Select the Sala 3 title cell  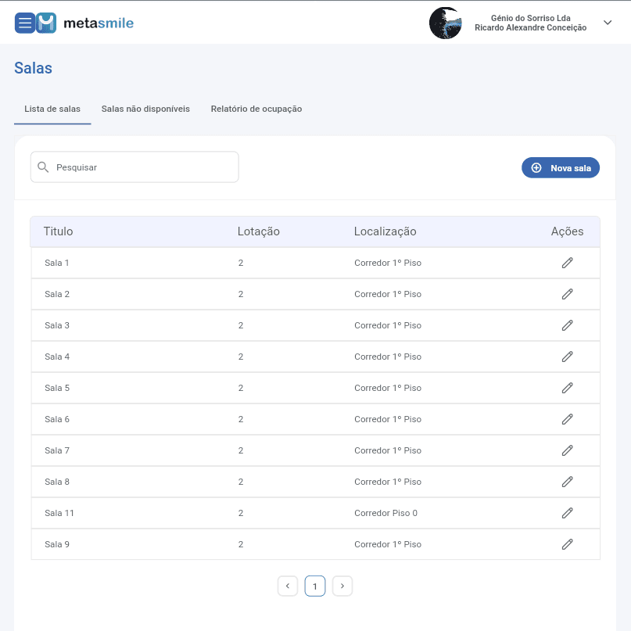pos(57,325)
